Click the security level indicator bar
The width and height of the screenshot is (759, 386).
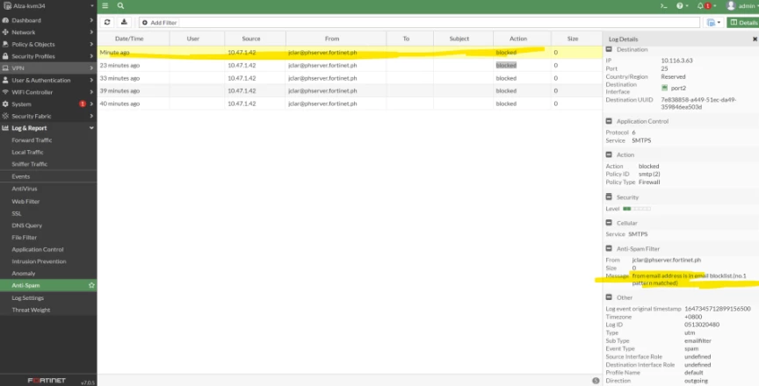pos(637,209)
